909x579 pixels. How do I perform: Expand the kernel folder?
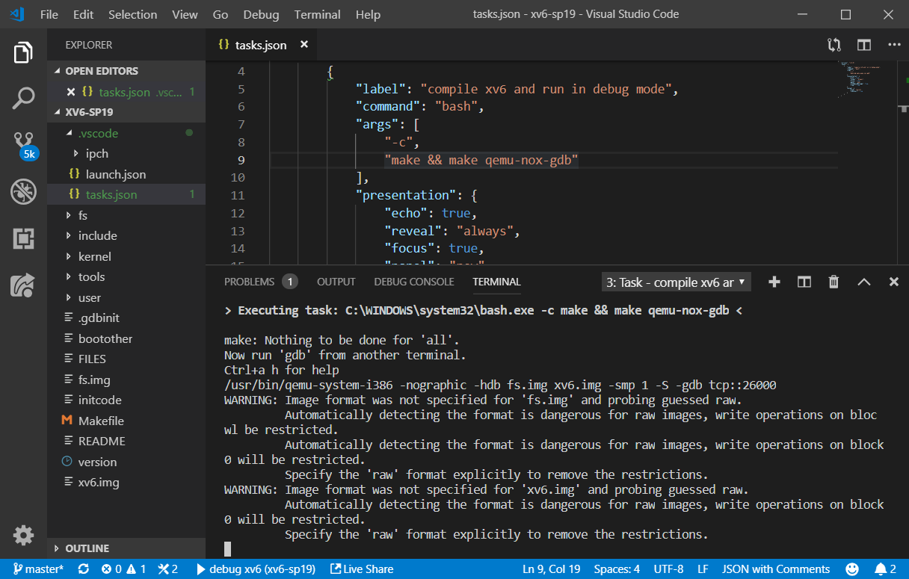(x=94, y=256)
